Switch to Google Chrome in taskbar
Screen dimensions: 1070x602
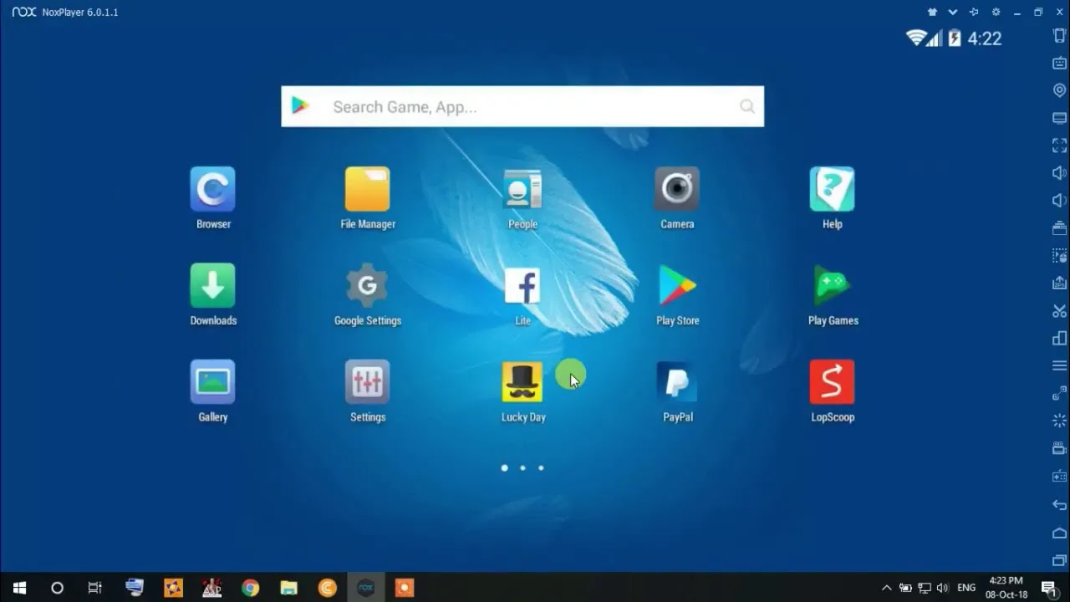250,588
